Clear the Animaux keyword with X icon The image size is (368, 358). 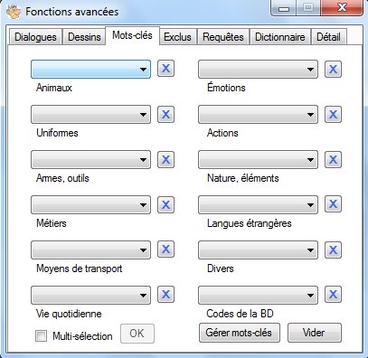click(x=165, y=69)
